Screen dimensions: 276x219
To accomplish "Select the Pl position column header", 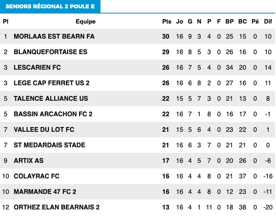I will 6,22.
